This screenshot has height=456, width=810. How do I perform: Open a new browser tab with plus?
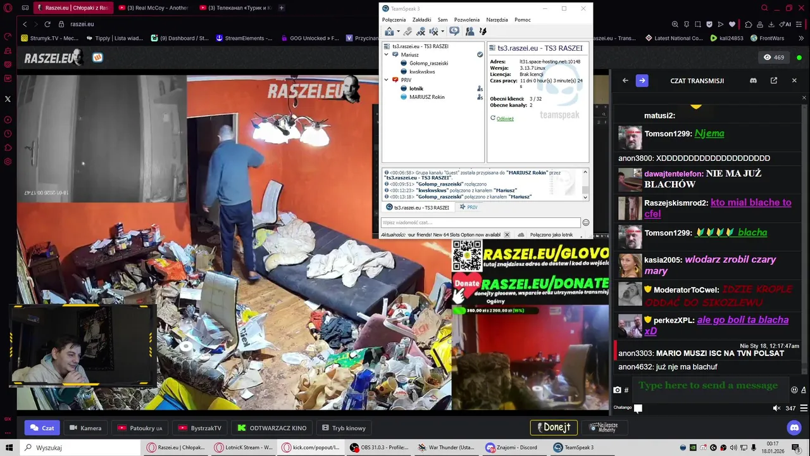pyautogui.click(x=282, y=8)
